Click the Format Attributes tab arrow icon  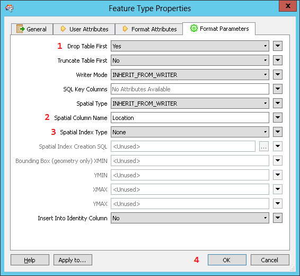click(125, 29)
